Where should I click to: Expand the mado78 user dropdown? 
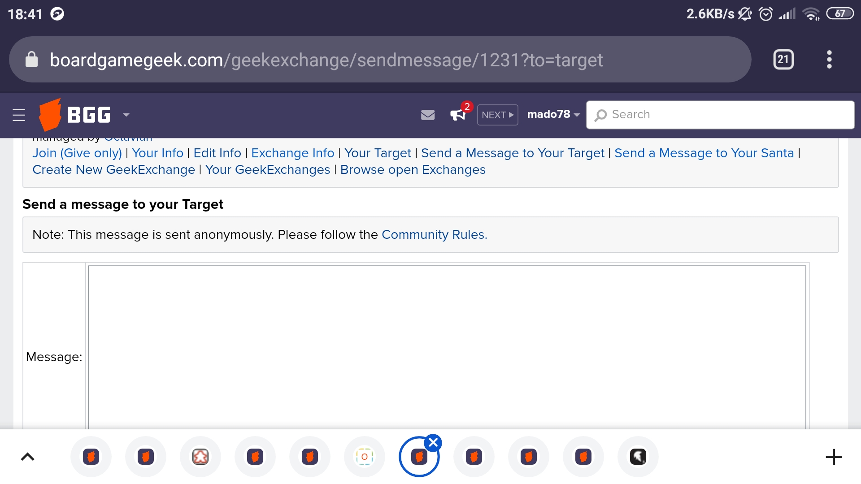[553, 115]
